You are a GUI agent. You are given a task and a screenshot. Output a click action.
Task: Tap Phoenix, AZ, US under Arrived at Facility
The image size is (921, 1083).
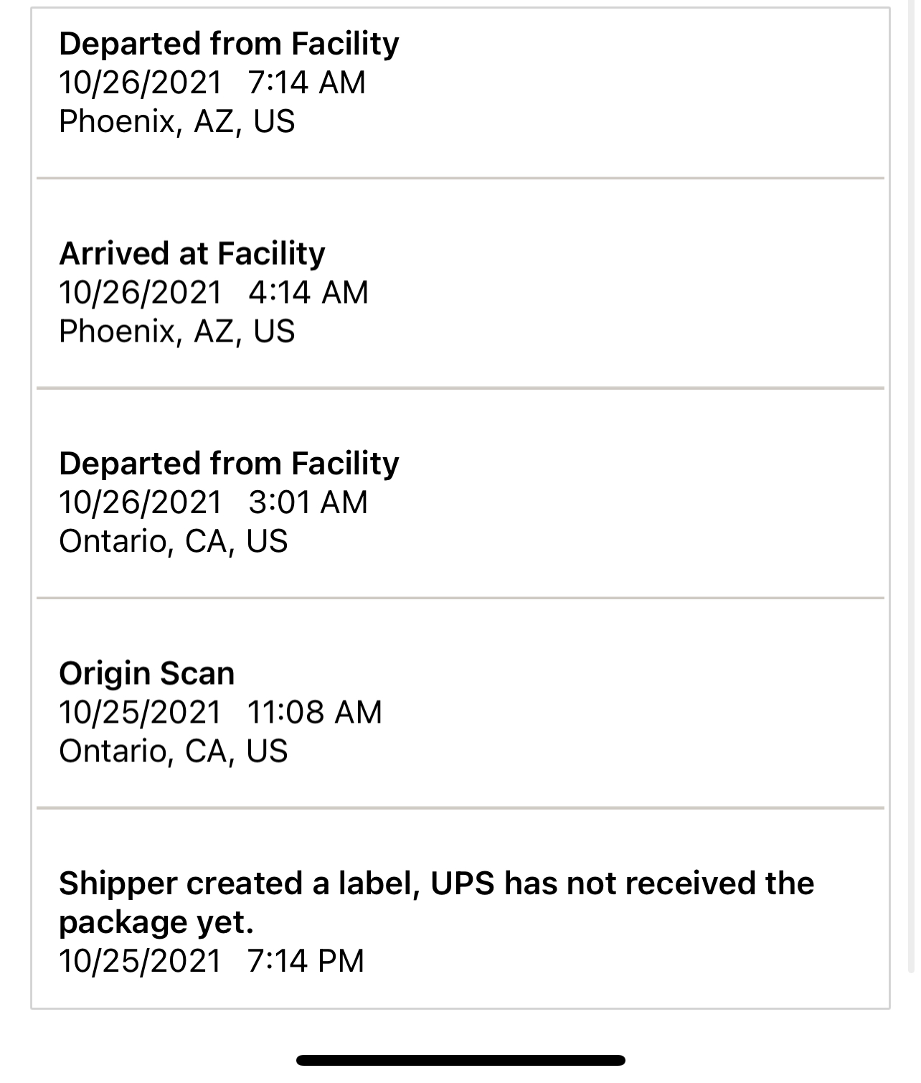(177, 332)
